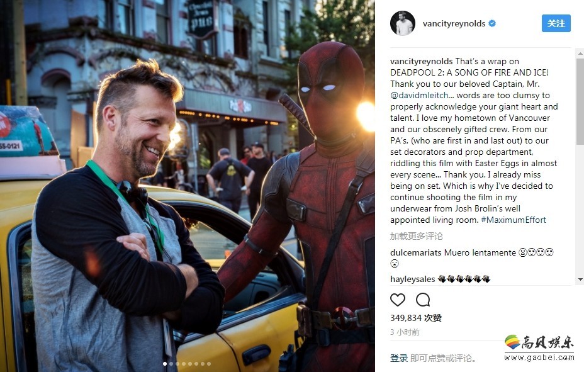Open @davidmleitch mention link
The image size is (584, 372).
(x=419, y=95)
